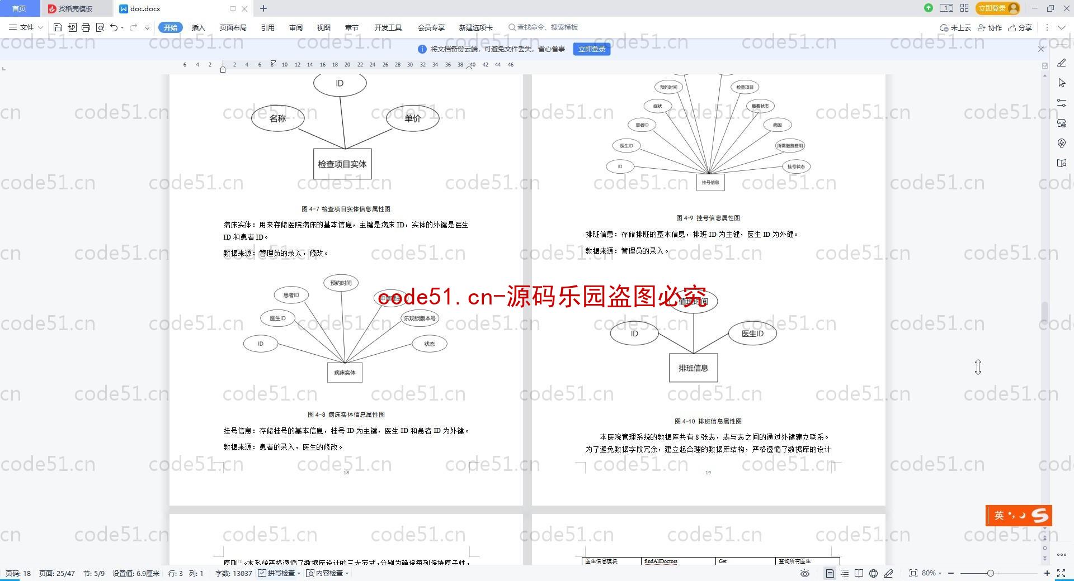1074x581 pixels.
Task: Open the 引用 ribbon tab
Action: 268,27
